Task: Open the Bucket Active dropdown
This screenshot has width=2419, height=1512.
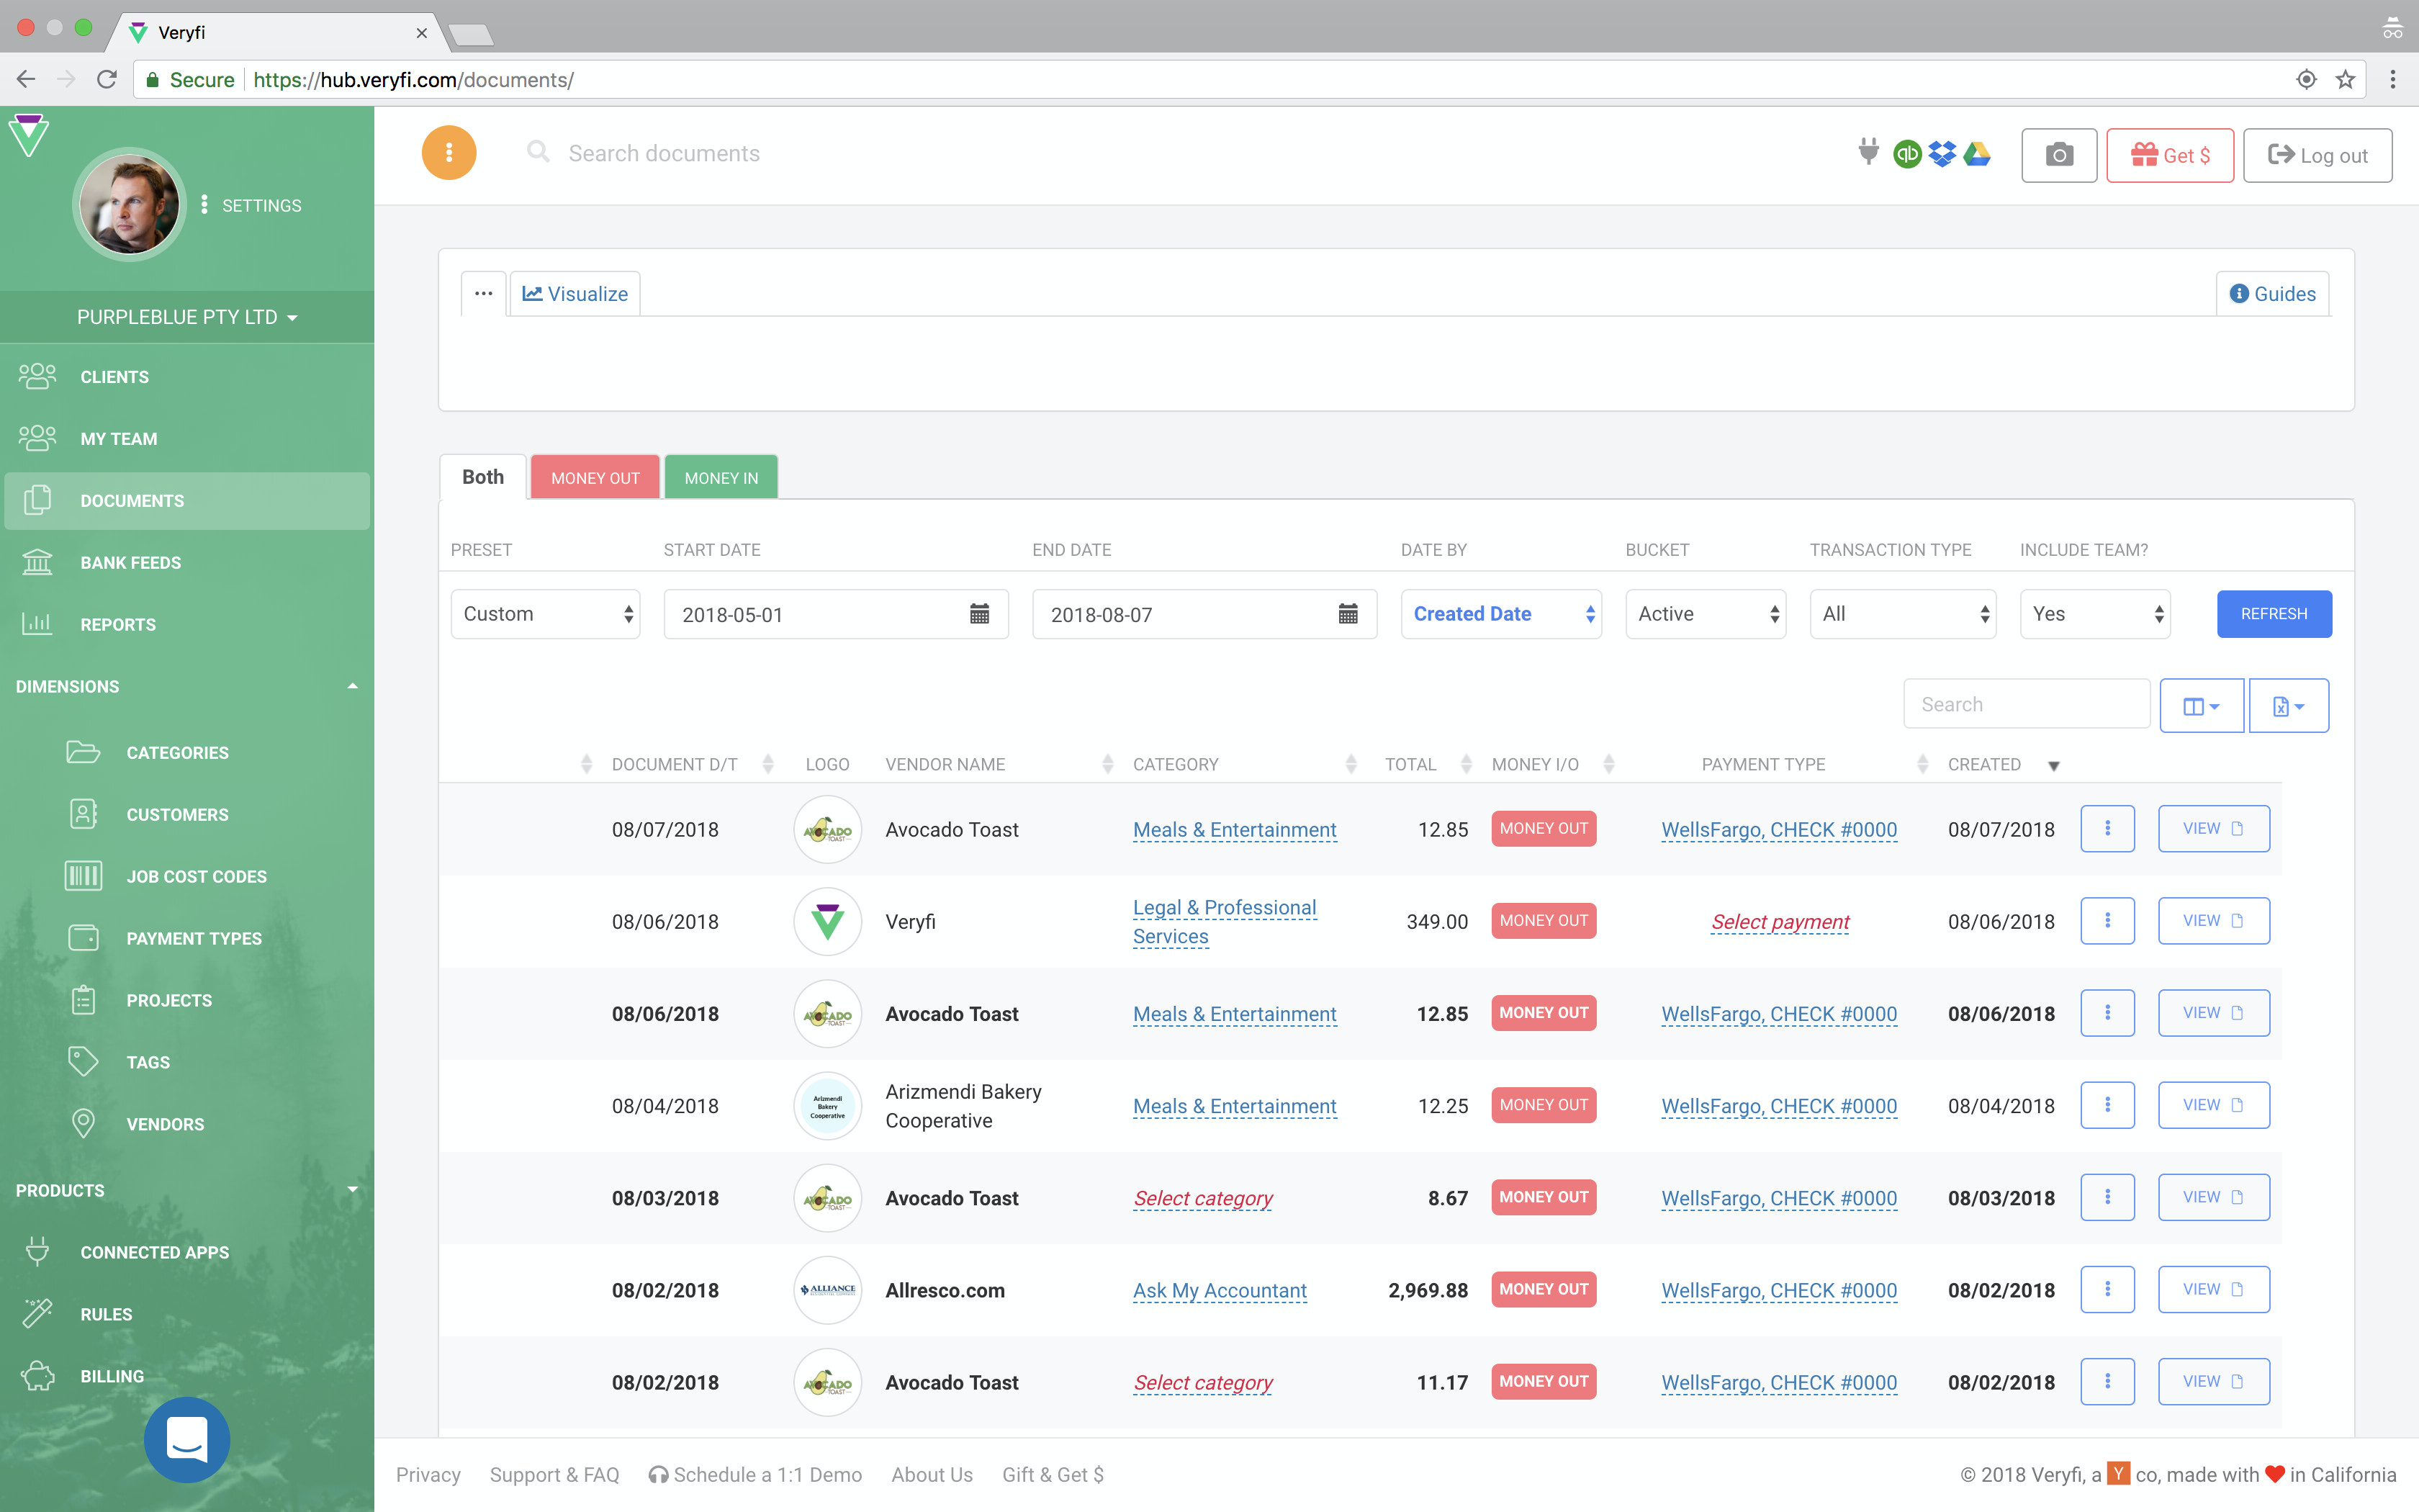Action: [x=1706, y=614]
